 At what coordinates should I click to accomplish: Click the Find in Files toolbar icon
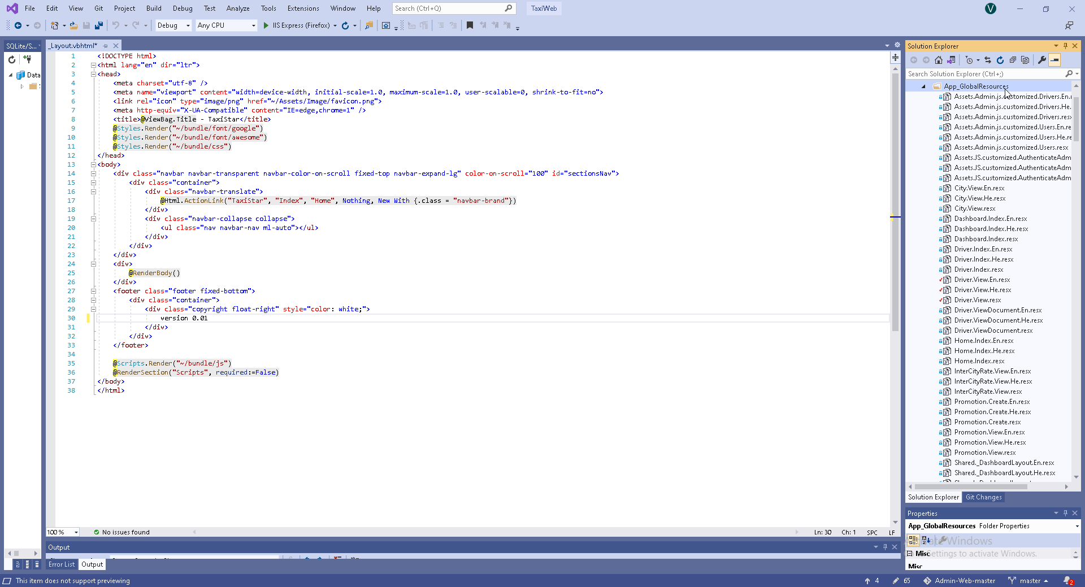point(369,25)
